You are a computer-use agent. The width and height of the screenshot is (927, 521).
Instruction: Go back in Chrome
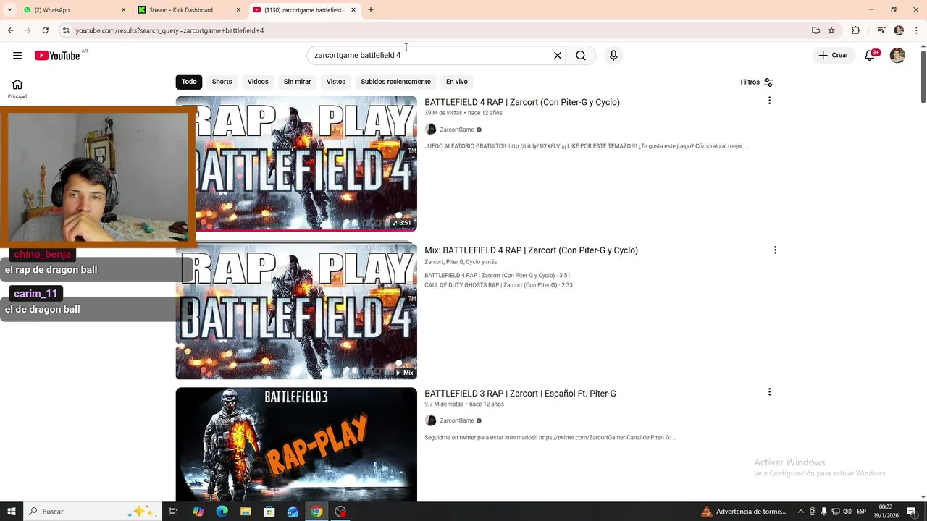(10, 30)
